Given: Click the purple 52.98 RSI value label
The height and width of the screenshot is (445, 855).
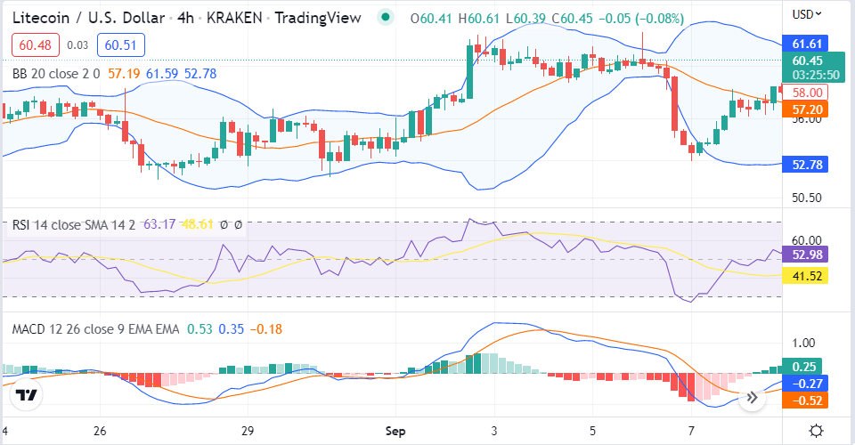Looking at the screenshot, I should pyautogui.click(x=805, y=255).
